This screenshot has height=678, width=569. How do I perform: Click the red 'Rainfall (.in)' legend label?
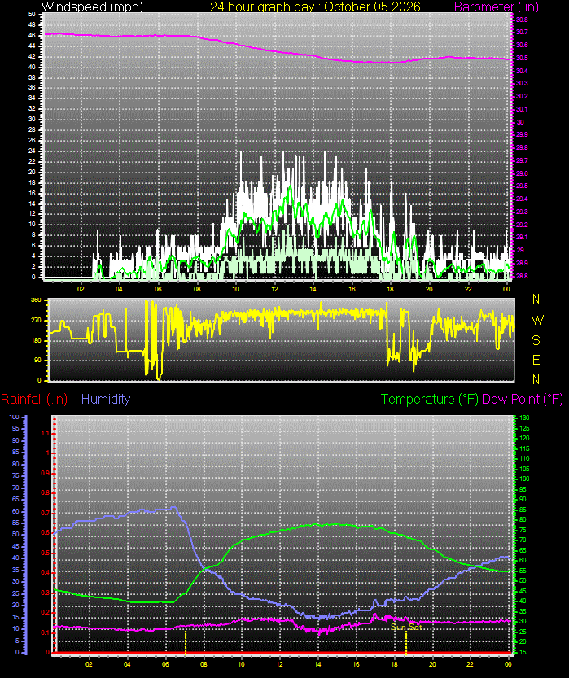tap(34, 399)
